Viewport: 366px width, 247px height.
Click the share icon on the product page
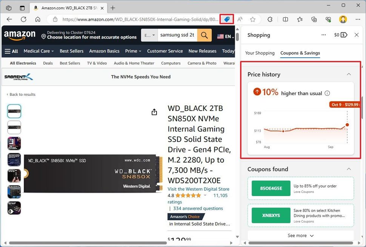[x=154, y=112]
